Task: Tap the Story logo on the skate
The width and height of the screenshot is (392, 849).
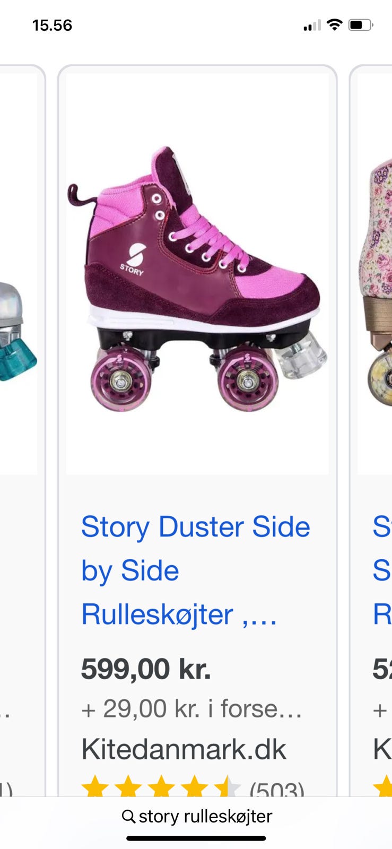Action: pos(133,258)
